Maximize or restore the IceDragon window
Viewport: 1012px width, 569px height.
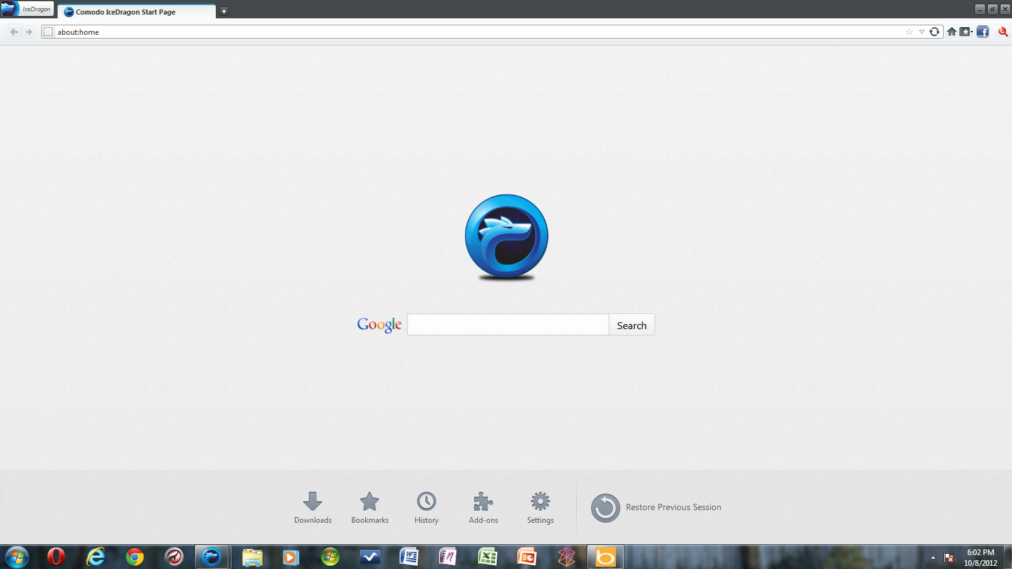[x=992, y=9]
